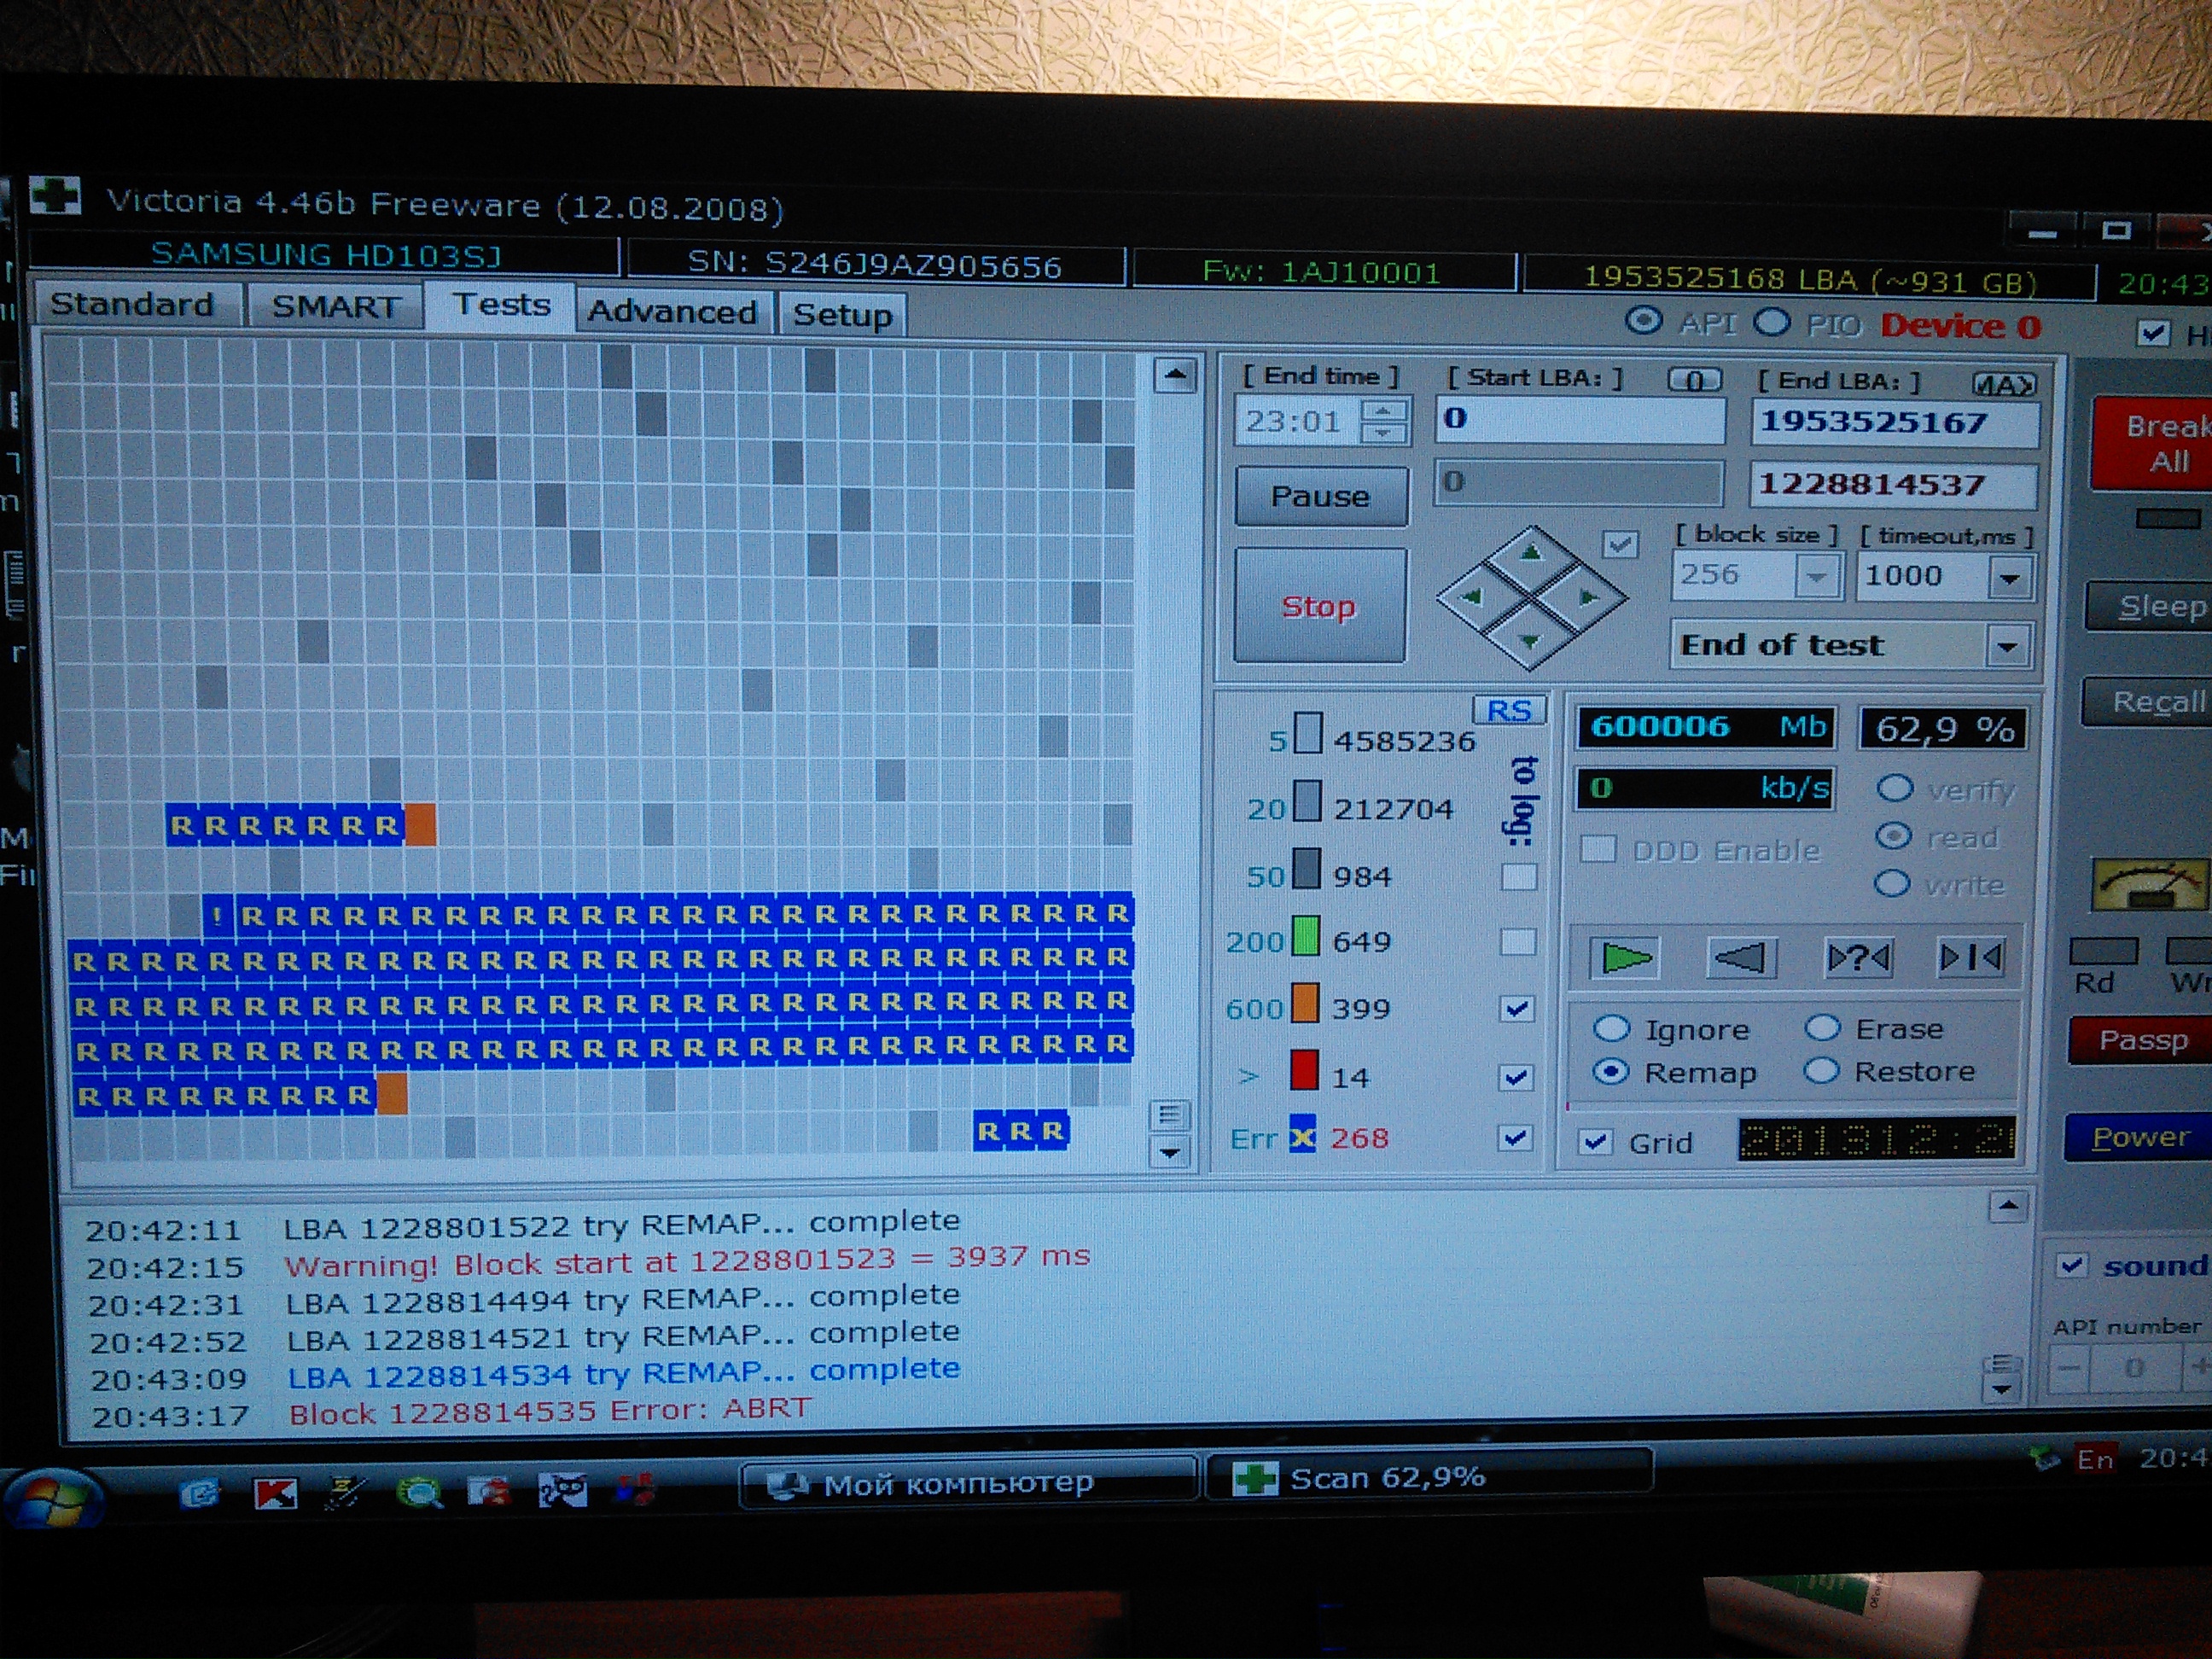
Task: Click the Victoria green cross title icon
Action: point(54,196)
